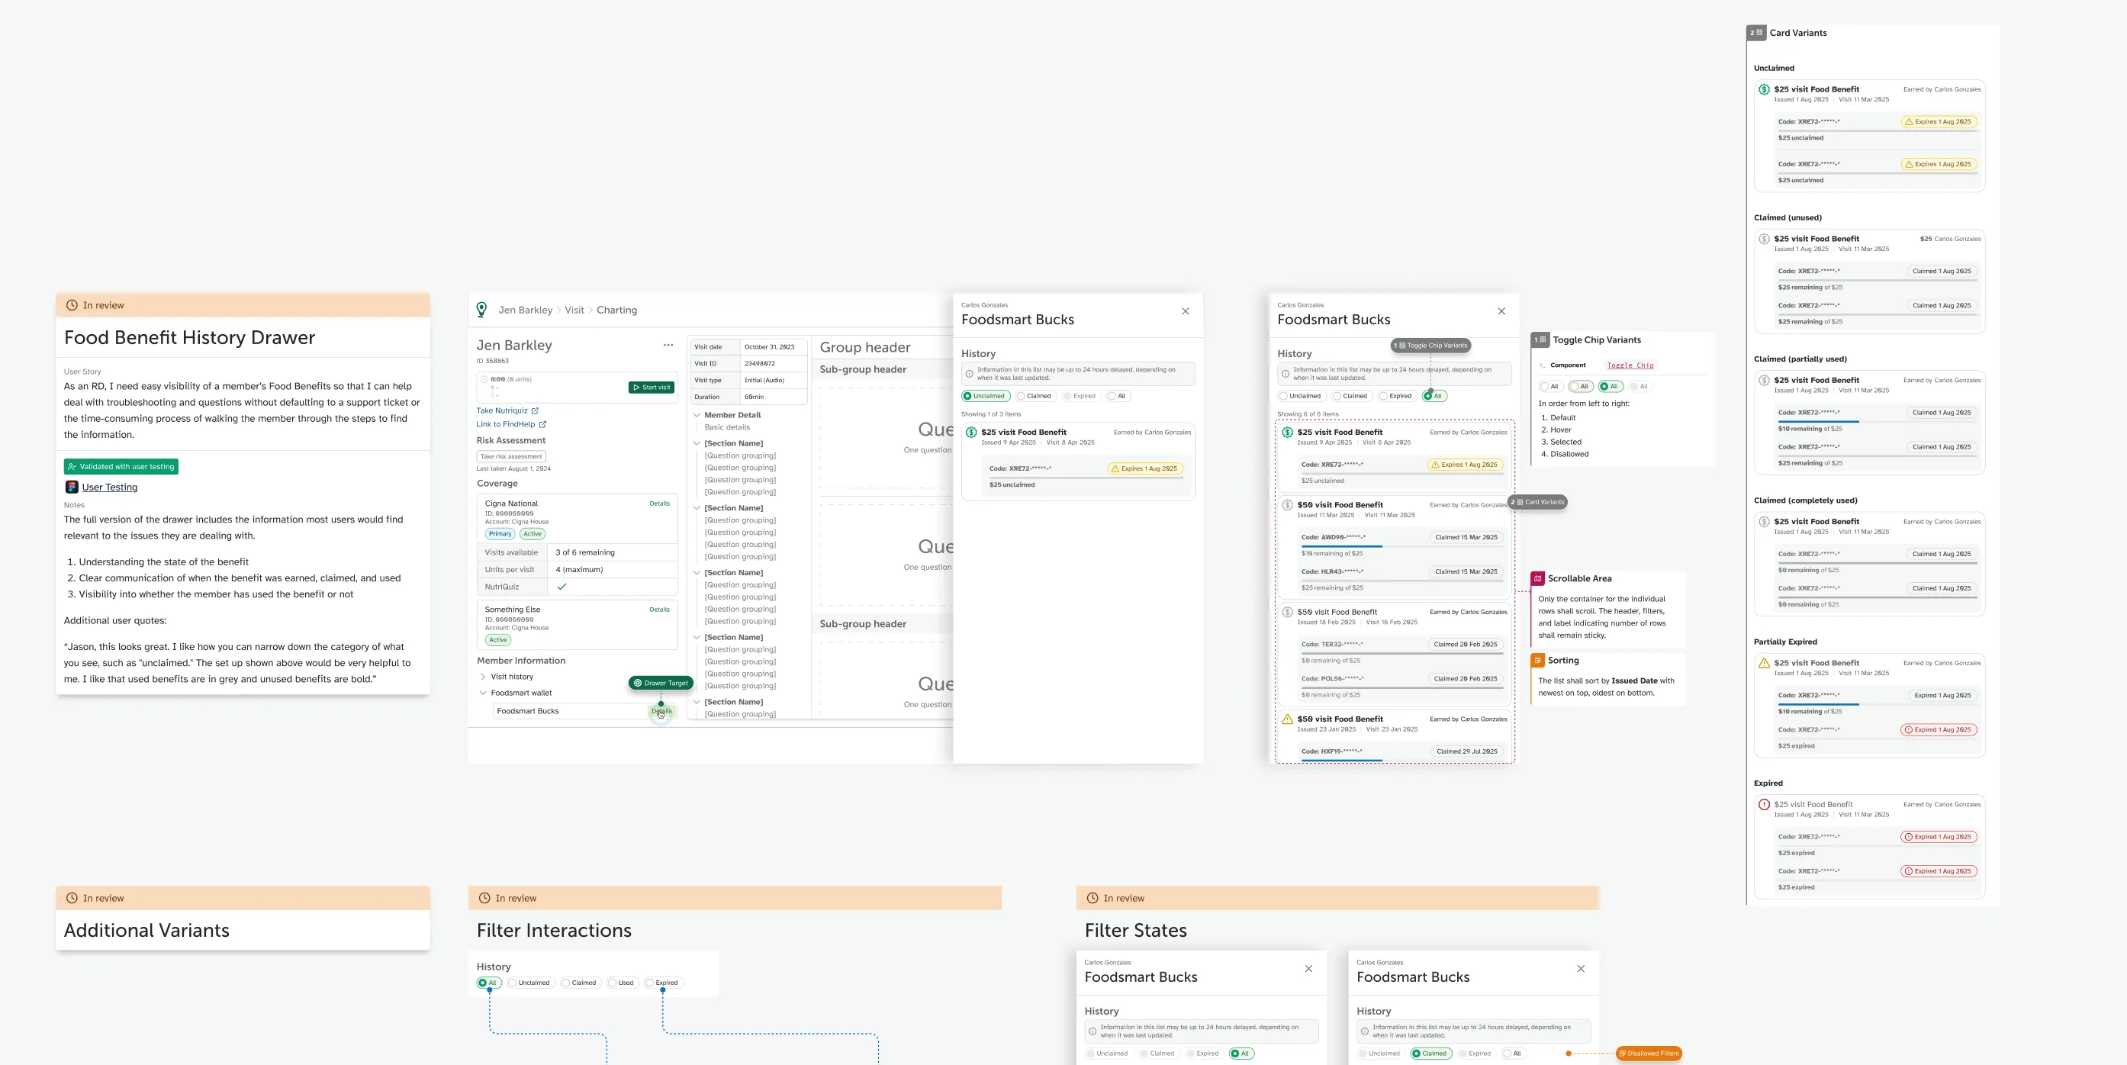Click the Foodsmart pin logo beside Jen Barkley breadcrumb
The image size is (2127, 1065).
pos(481,310)
